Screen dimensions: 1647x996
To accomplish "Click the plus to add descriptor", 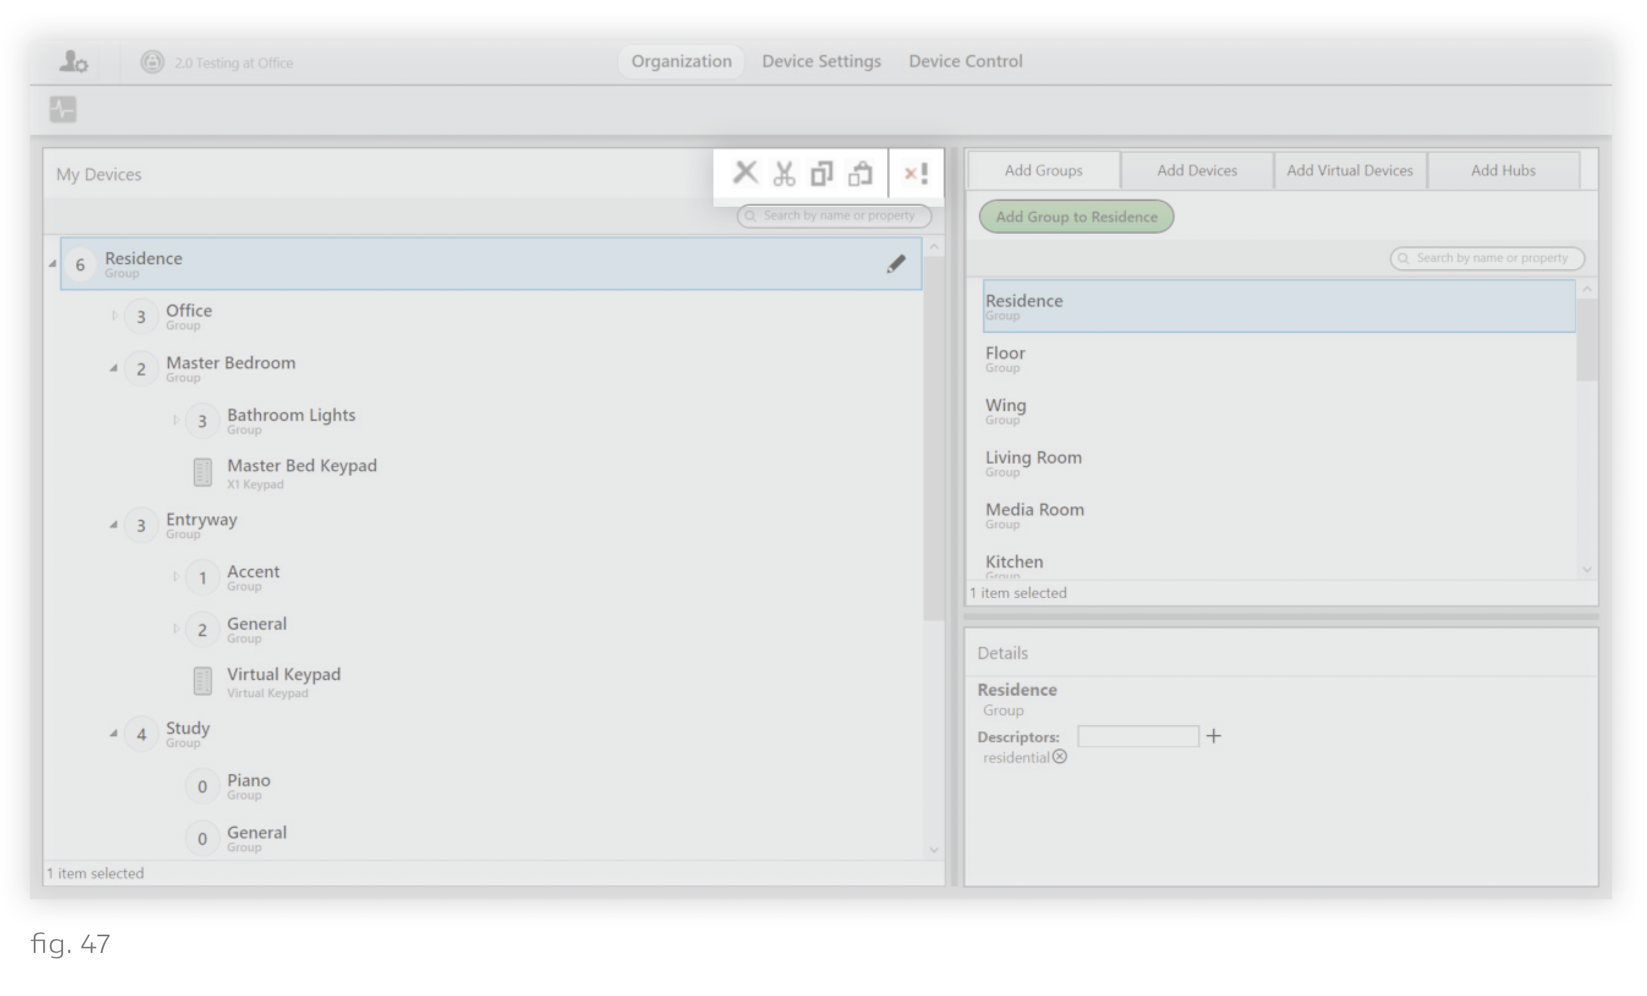I will [x=1214, y=736].
